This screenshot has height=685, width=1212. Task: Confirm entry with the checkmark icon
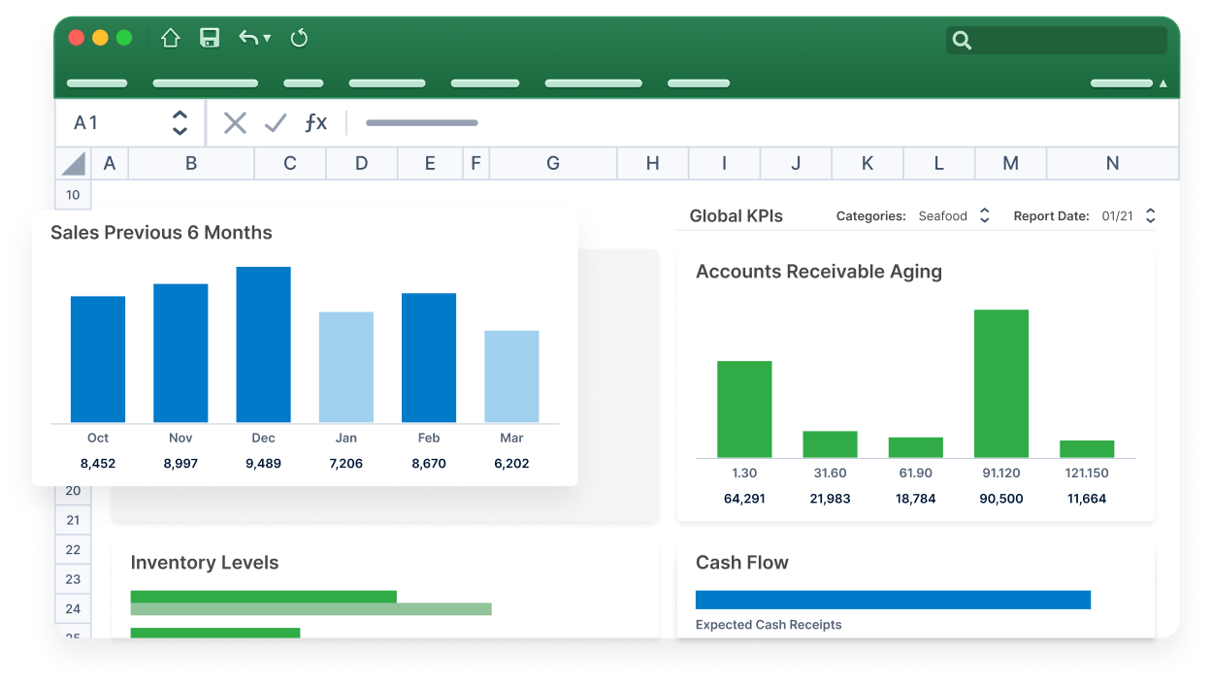pyautogui.click(x=276, y=122)
